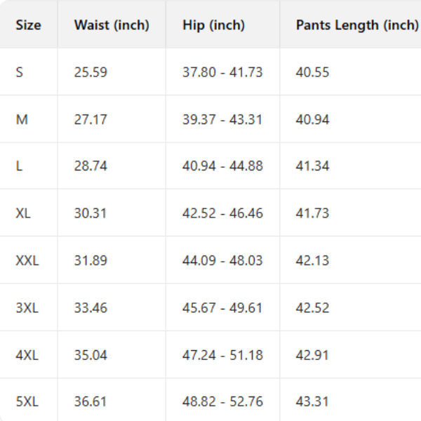
Task: Click hip range 39.37 - 43.31
Action: coord(222,119)
